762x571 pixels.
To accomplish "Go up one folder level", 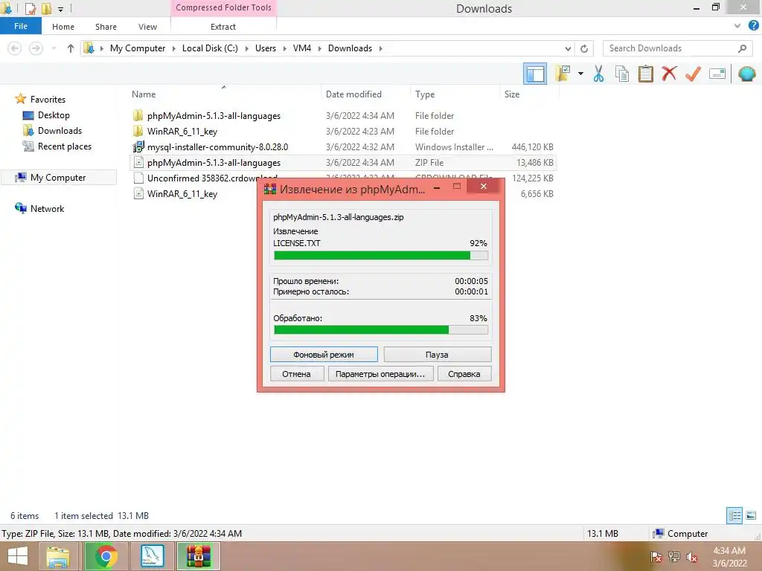I will 71,48.
